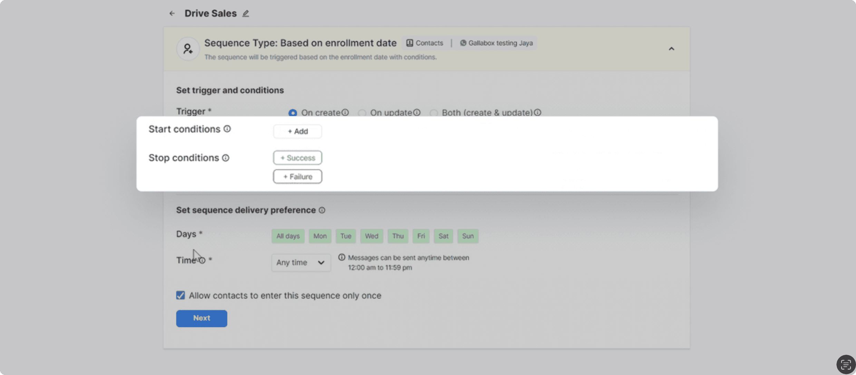The height and width of the screenshot is (375, 856).
Task: Click the user enrollment icon in sequence header
Action: [188, 49]
